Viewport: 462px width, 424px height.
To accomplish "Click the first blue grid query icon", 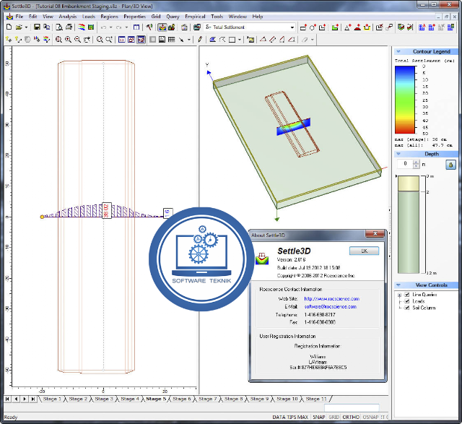I will click(x=422, y=27).
